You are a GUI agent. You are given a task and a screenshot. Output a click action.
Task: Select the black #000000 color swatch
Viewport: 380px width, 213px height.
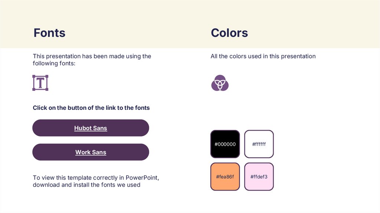coord(225,137)
